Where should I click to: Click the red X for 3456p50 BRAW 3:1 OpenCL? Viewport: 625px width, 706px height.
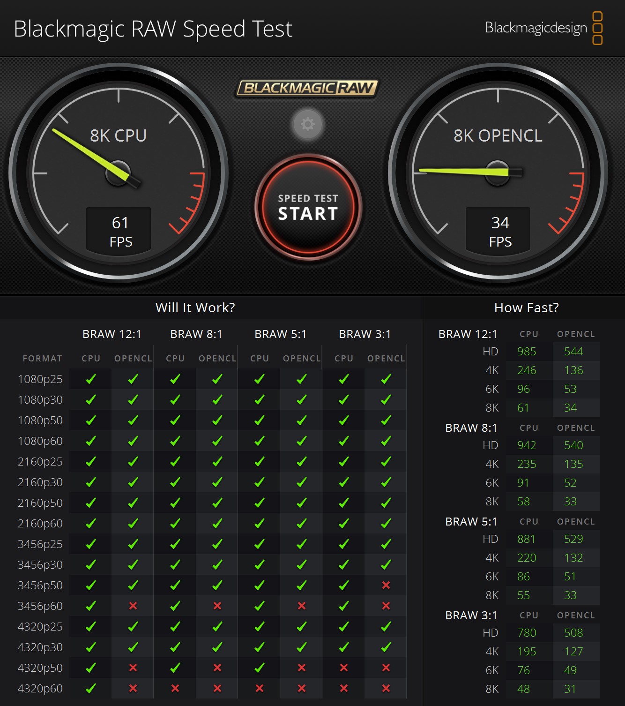pos(386,585)
